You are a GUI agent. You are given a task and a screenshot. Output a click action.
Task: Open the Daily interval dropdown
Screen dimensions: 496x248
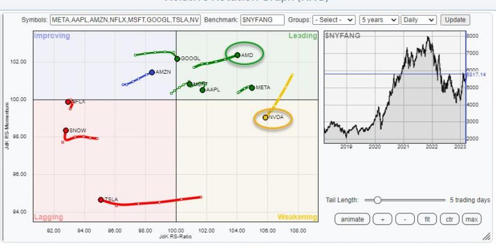(x=418, y=20)
